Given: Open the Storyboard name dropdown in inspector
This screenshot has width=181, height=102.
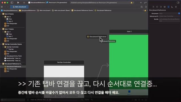Looking at the screenshot, I should pyautogui.click(x=179, y=13).
